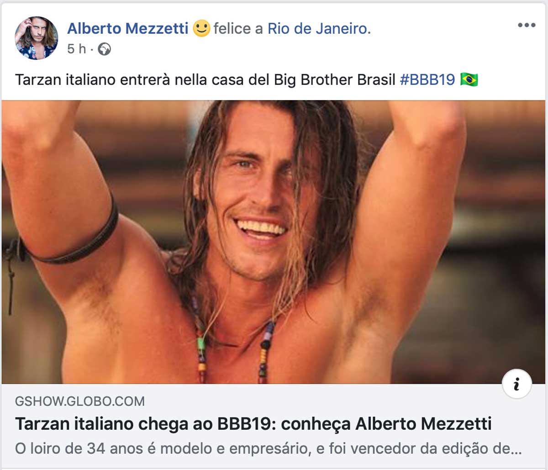
Task: Click the article description about O loiro
Action: 269,448
